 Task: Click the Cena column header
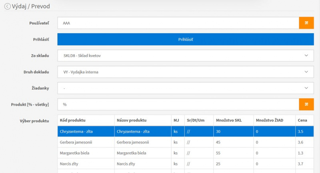[302, 120]
